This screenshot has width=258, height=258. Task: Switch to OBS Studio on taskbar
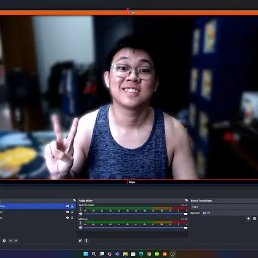click(173, 254)
